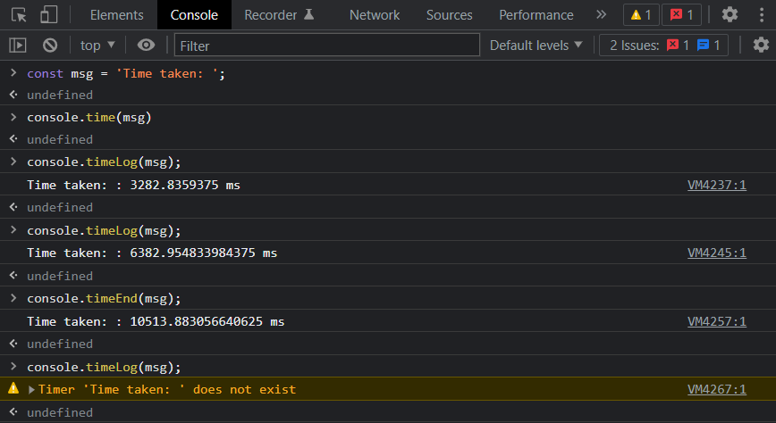Expand the timer does not exist warning
Viewport: 776px width, 423px height.
click(31, 390)
